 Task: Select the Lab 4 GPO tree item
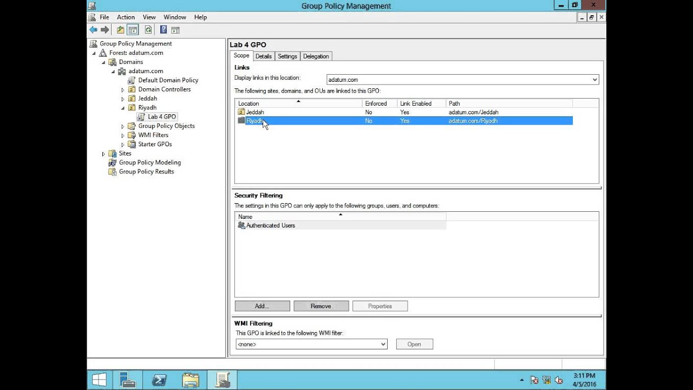[x=162, y=117]
